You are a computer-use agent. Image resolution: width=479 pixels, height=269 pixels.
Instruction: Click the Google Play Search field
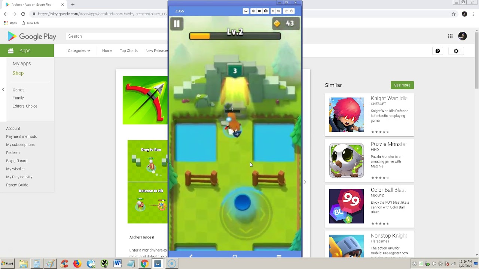point(117,36)
